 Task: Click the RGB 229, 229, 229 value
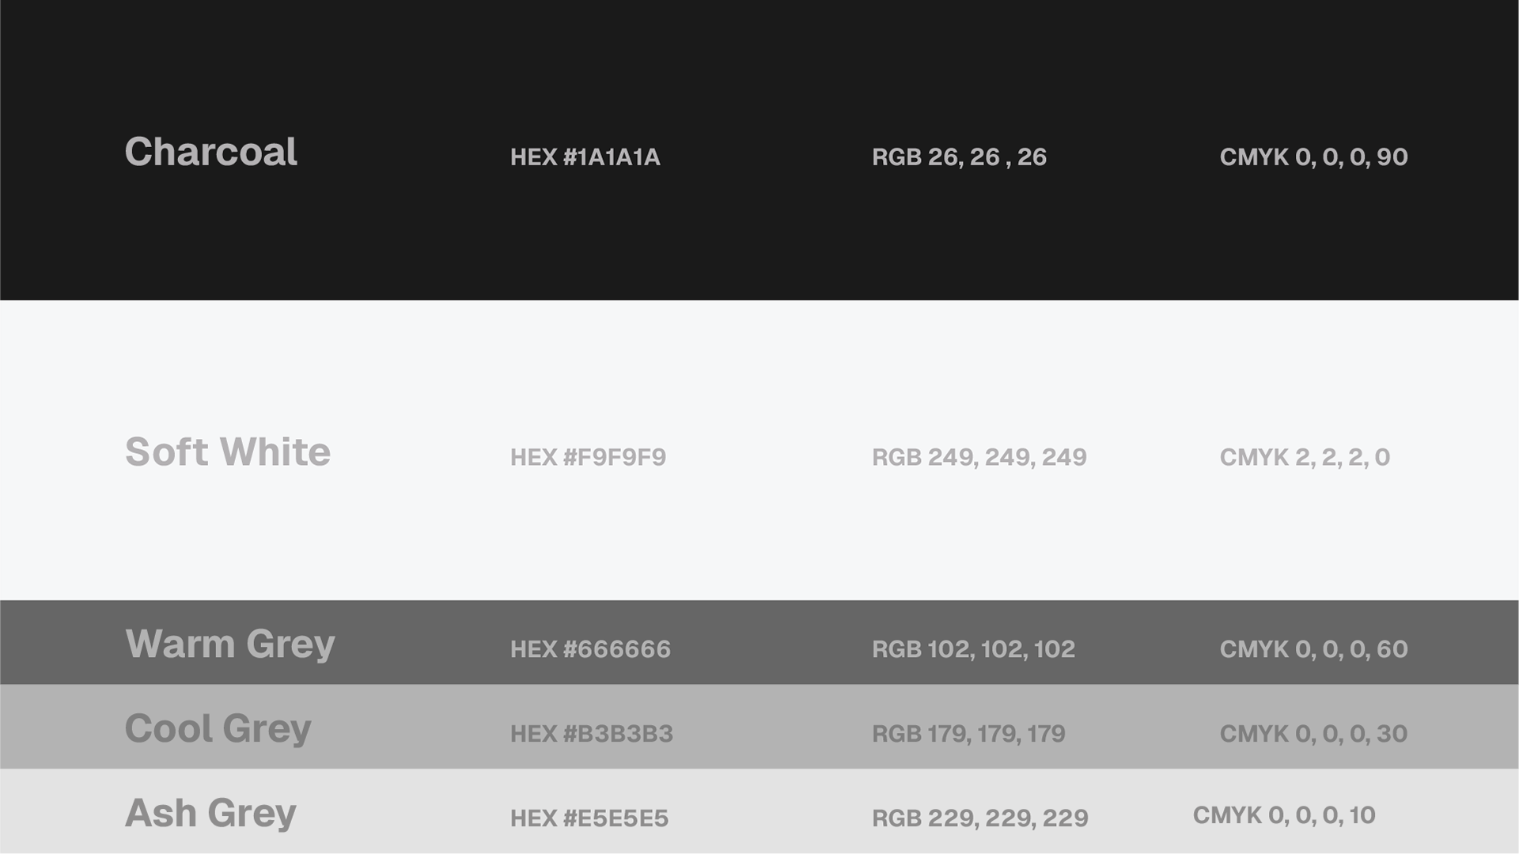pyautogui.click(x=979, y=818)
